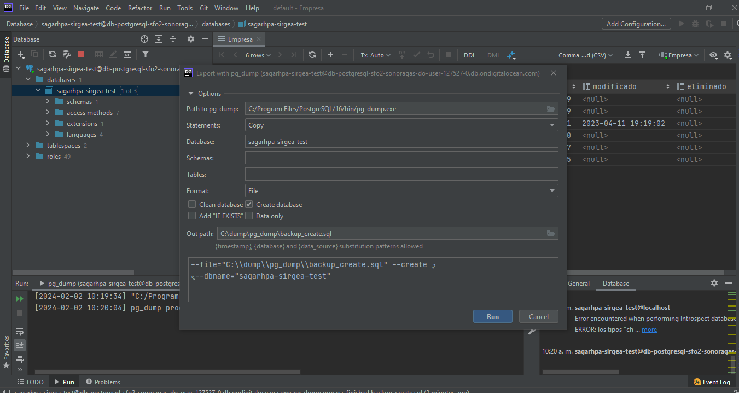This screenshot has height=393, width=739.
Task: Add a new row with plus icon
Action: click(330, 55)
